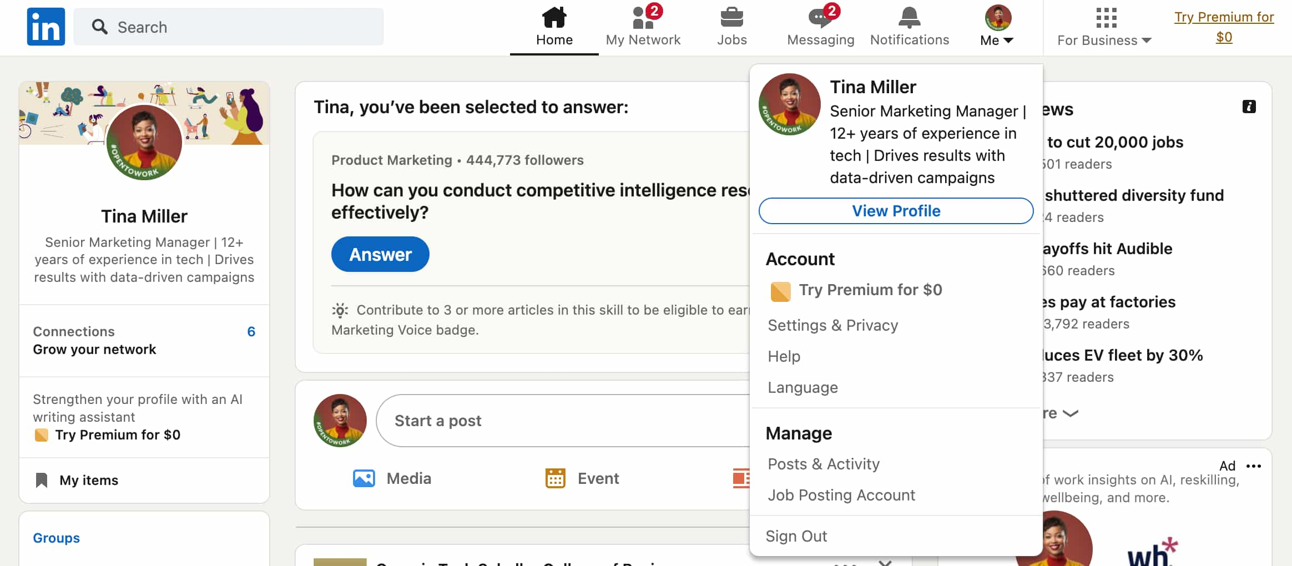Open the For Business grid icon
Viewport: 1292px width, 566px height.
click(1106, 18)
